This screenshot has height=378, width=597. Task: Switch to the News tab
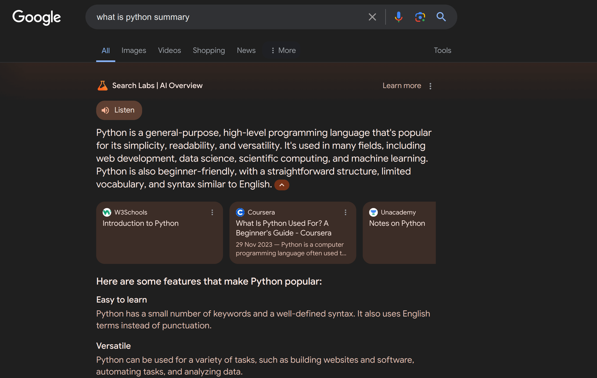pyautogui.click(x=246, y=50)
